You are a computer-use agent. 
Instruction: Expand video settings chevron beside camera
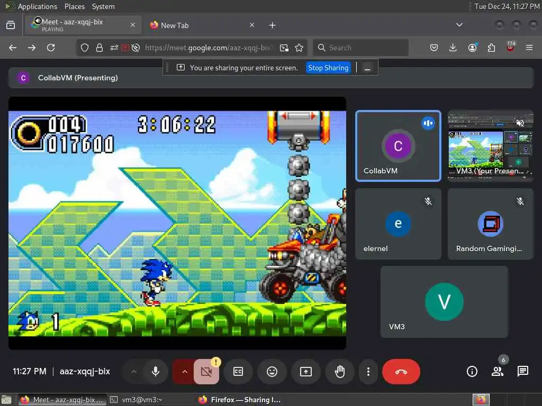pos(185,372)
